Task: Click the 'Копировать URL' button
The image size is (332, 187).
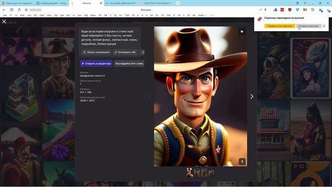Action: pyautogui.click(x=125, y=52)
